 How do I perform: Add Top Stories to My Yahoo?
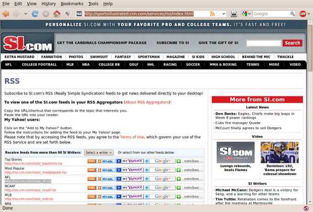130,161
